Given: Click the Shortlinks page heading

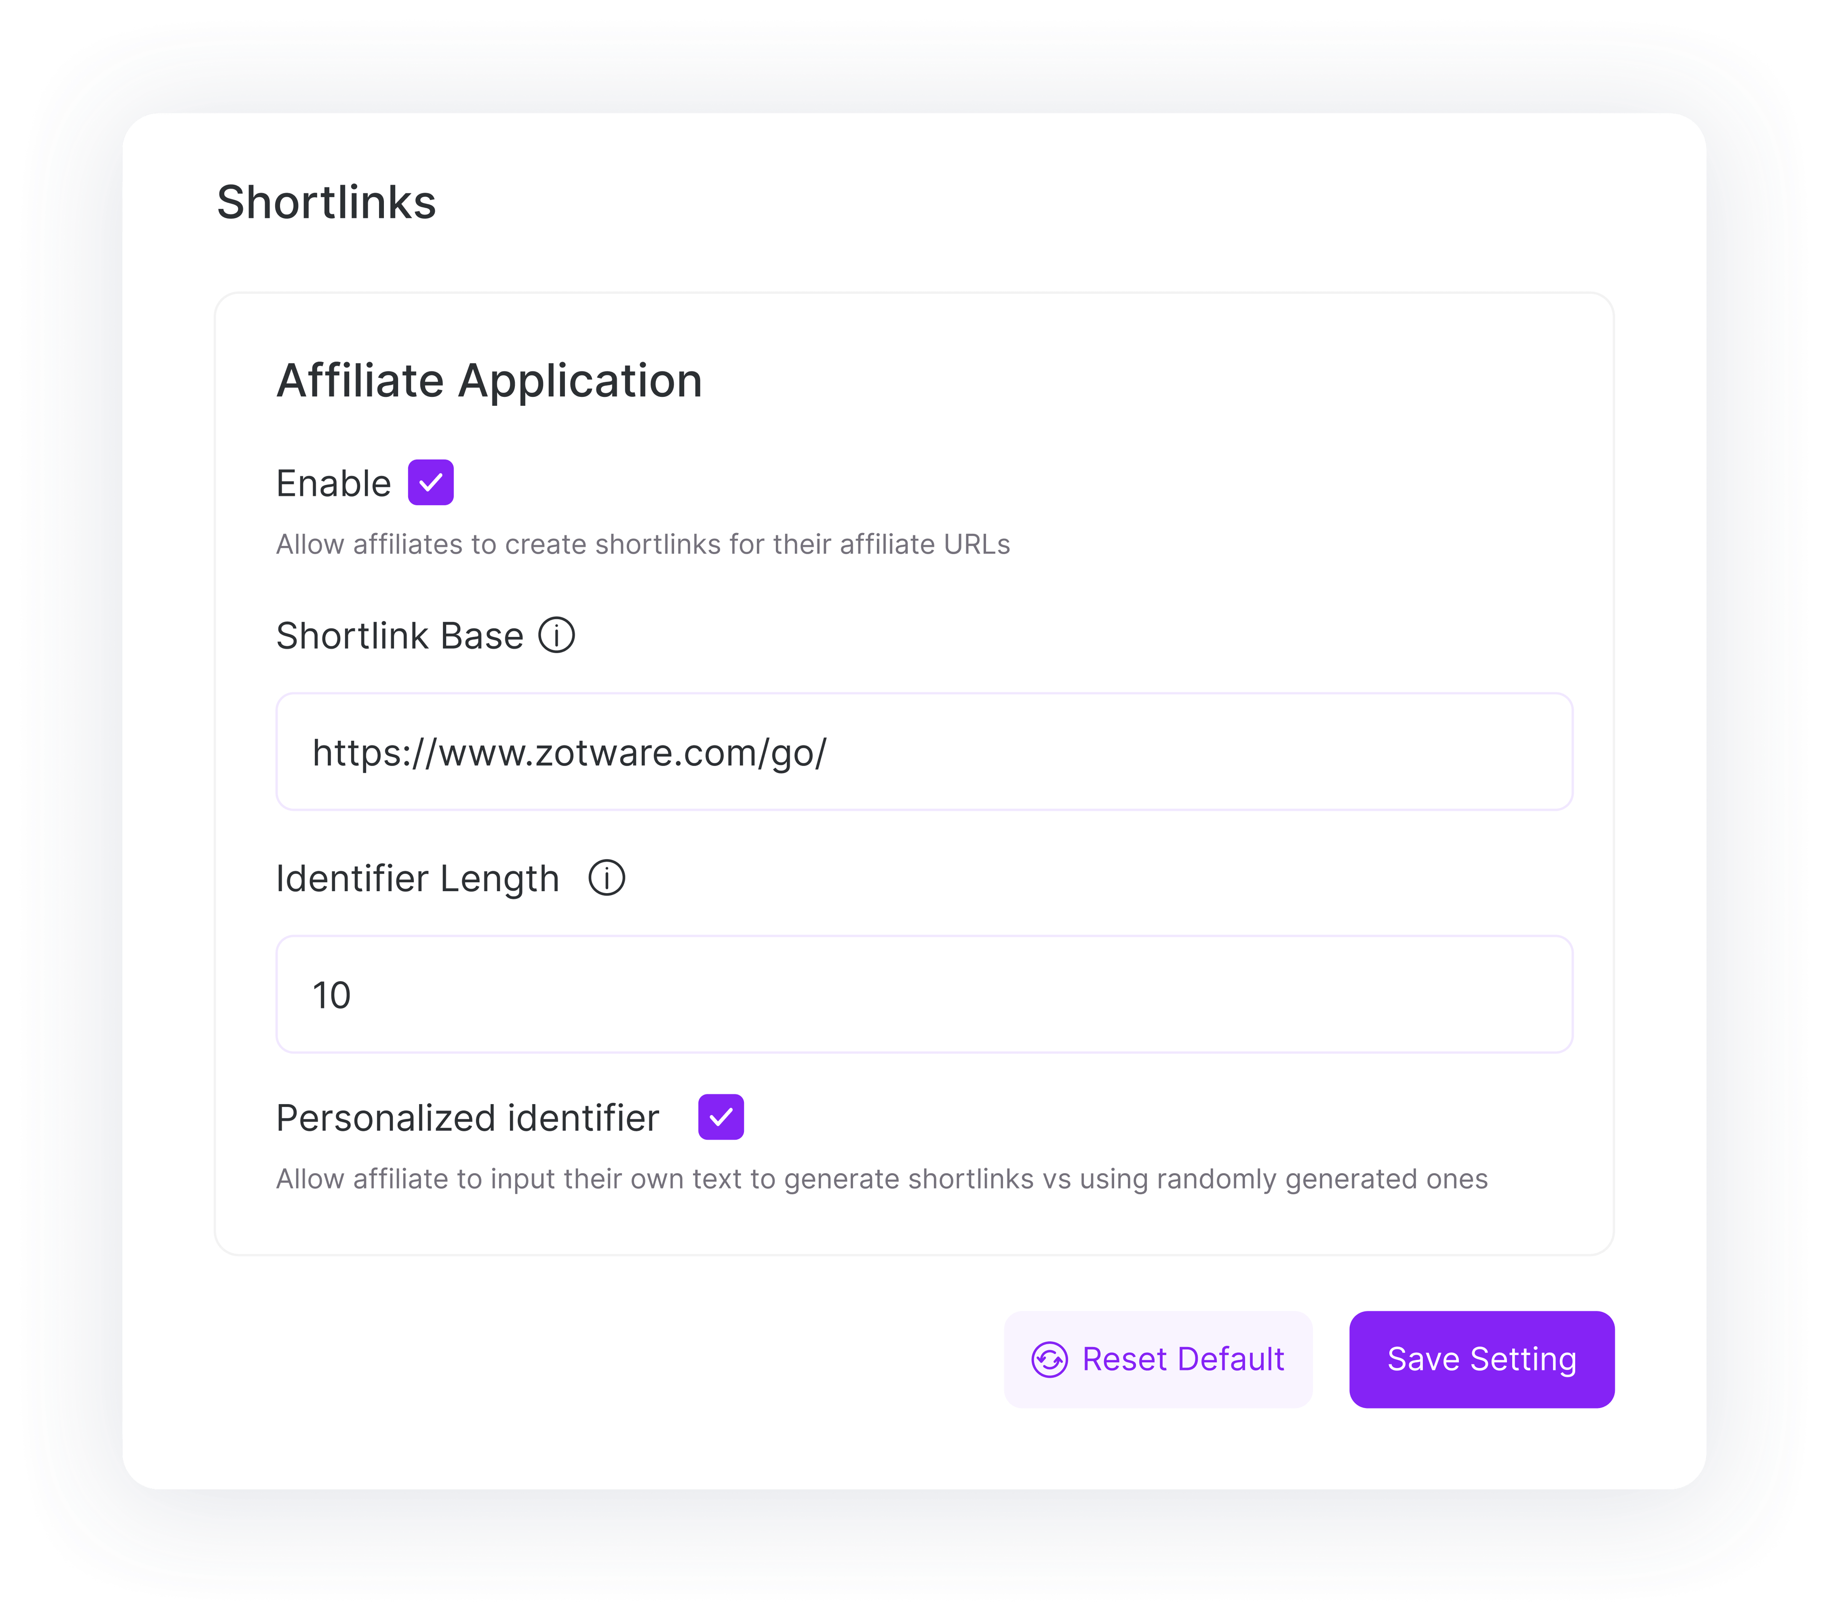Looking at the screenshot, I should coord(326,201).
